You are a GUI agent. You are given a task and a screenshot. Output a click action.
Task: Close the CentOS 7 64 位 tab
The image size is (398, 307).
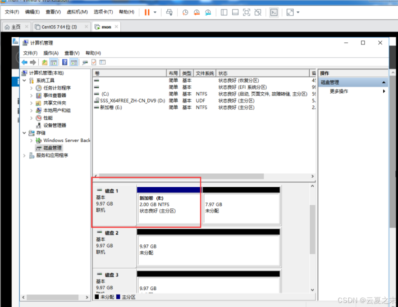point(86,27)
